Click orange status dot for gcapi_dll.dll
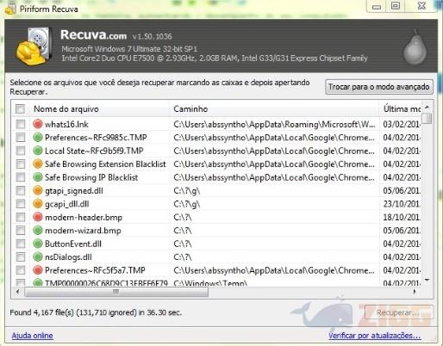This screenshot has width=443, height=346. [38, 204]
